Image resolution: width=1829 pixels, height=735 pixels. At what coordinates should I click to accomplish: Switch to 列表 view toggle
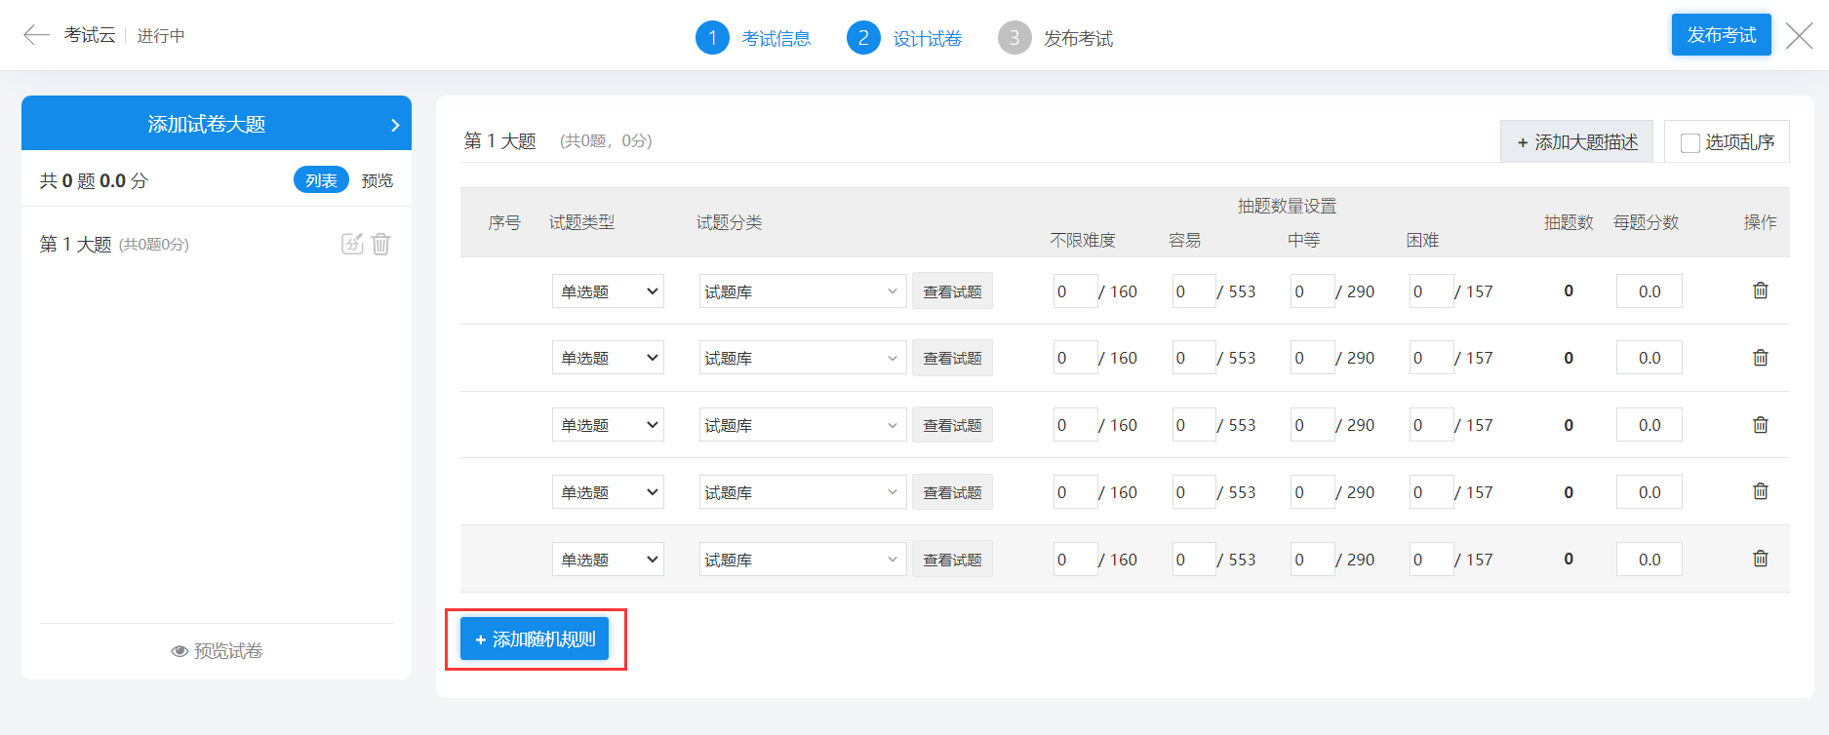[x=321, y=180]
